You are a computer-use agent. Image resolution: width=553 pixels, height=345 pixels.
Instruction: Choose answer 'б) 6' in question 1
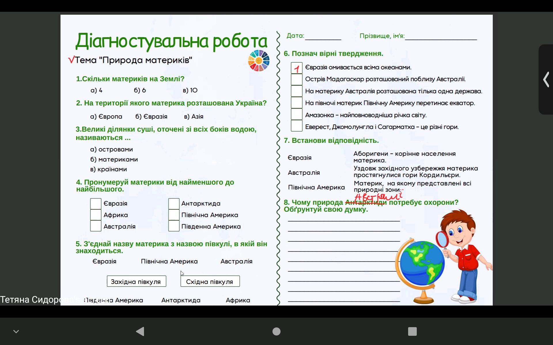pos(140,90)
